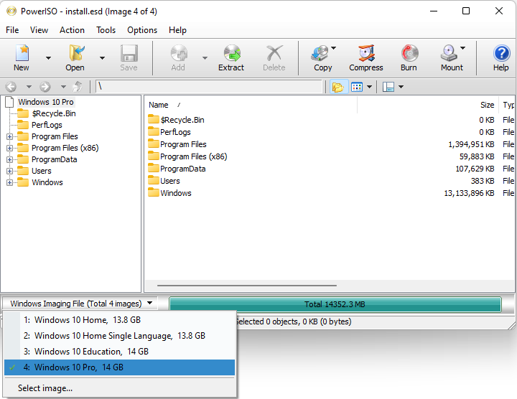Expand the Windows folder tree node

10,182
